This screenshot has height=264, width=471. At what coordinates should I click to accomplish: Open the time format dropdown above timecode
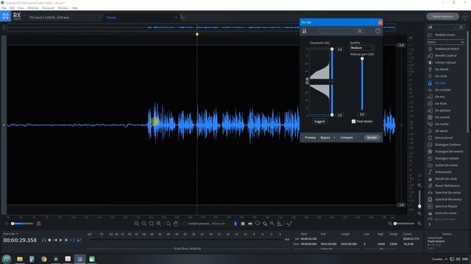click(x=10, y=233)
